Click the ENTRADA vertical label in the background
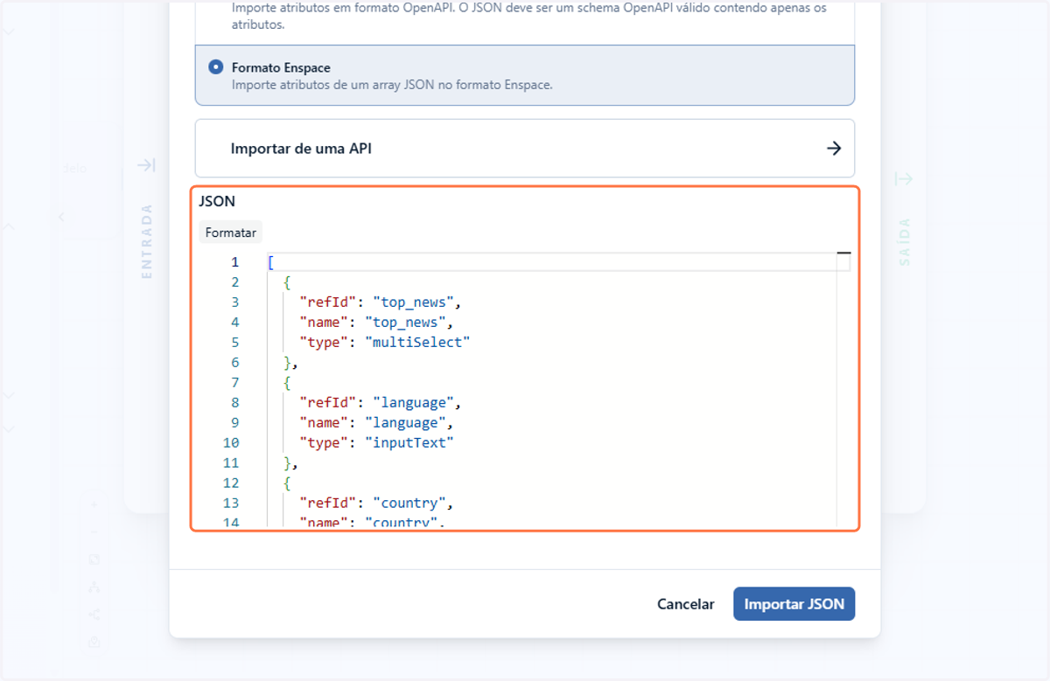The width and height of the screenshot is (1050, 681). point(146,241)
